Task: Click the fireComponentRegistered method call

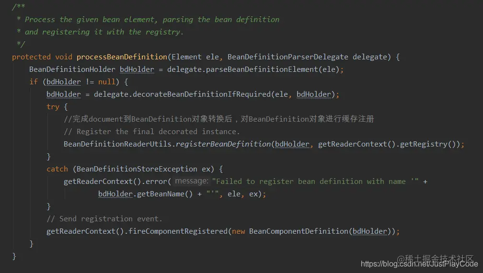Action: pyautogui.click(x=178, y=231)
